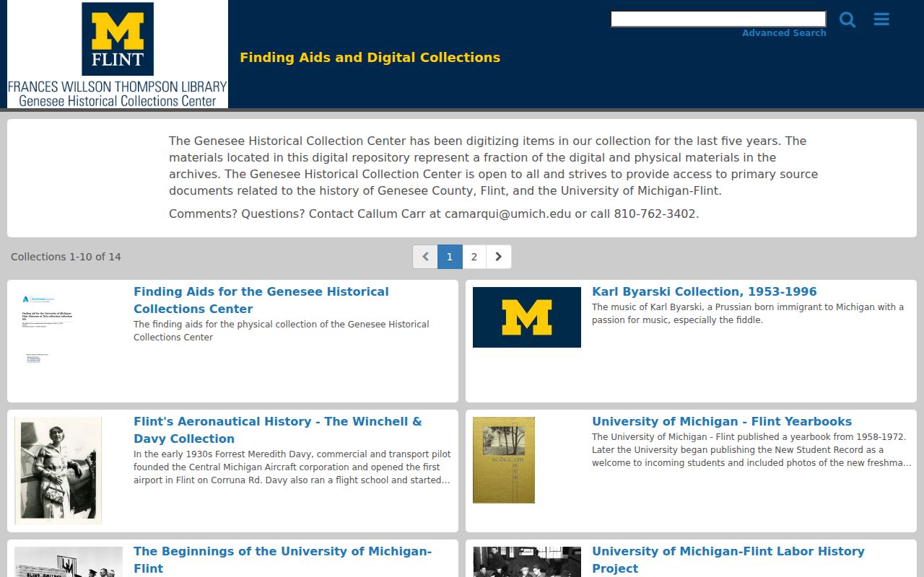Click the 'Comments? Questions? Contact Callum Carr' line
The height and width of the screenshot is (577, 924).
pos(434,213)
